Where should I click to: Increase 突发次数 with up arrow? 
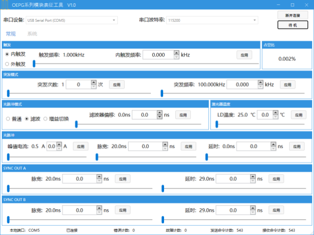click(94, 82)
